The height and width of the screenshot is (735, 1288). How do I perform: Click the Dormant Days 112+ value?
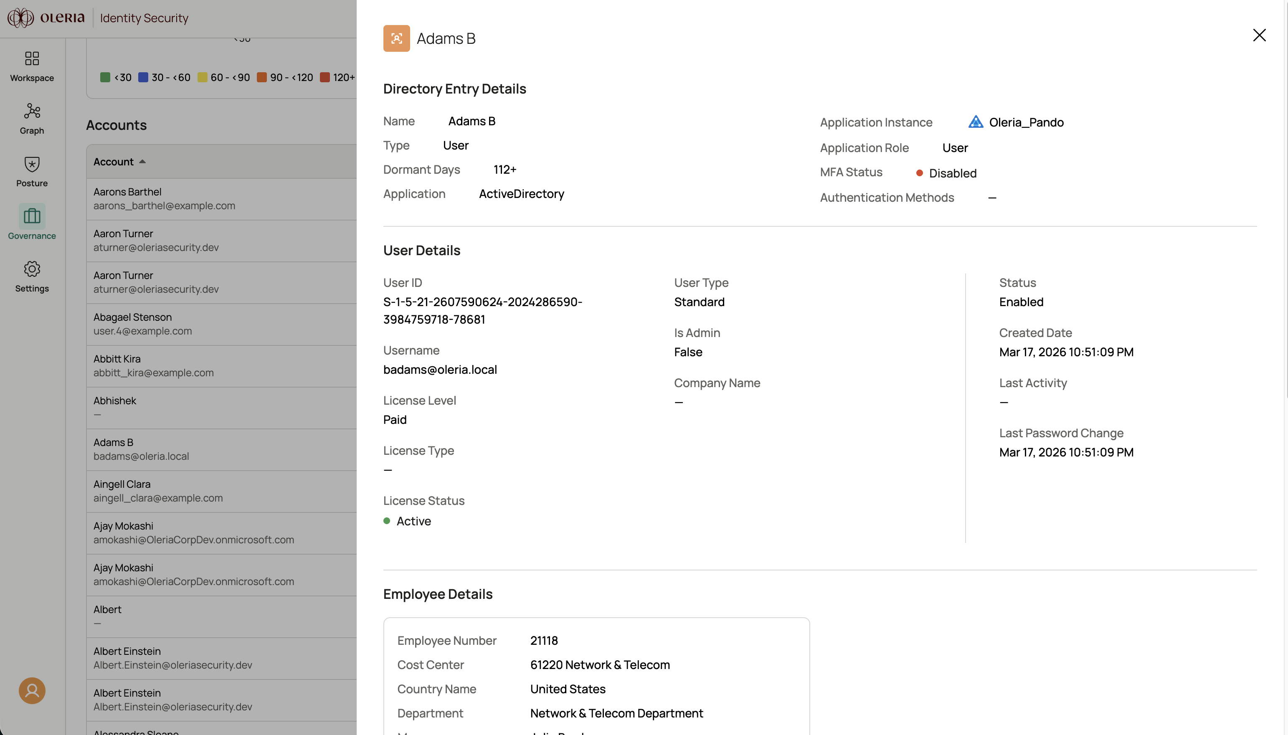505,170
